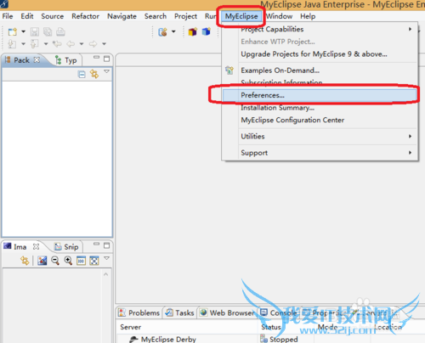Open the web service icon dropdown arrow
Viewport: 425px width, 343px height.
point(173,31)
